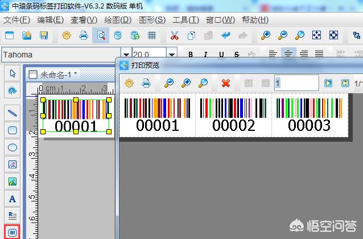The image size is (363, 239).
Task: Click the plain magnifier in main toolbar
Action: click(300, 35)
